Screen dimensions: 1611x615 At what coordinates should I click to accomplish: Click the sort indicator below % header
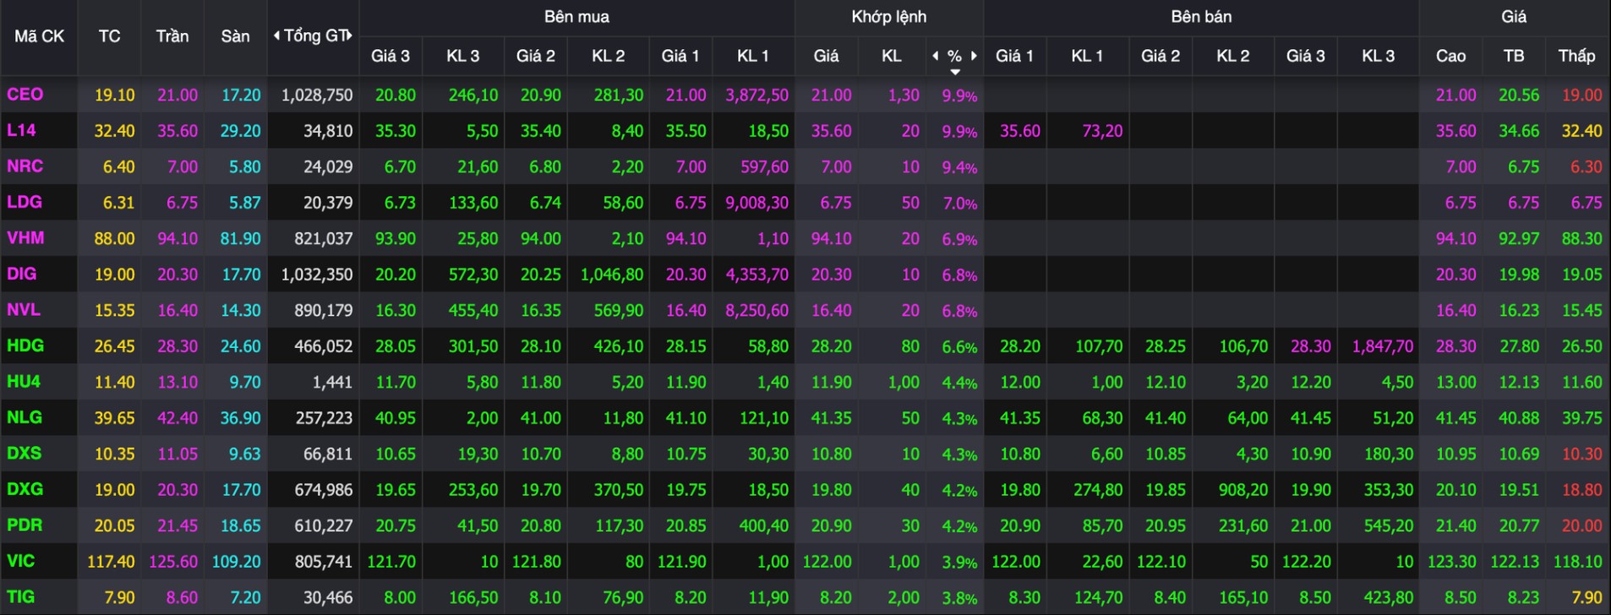click(954, 72)
